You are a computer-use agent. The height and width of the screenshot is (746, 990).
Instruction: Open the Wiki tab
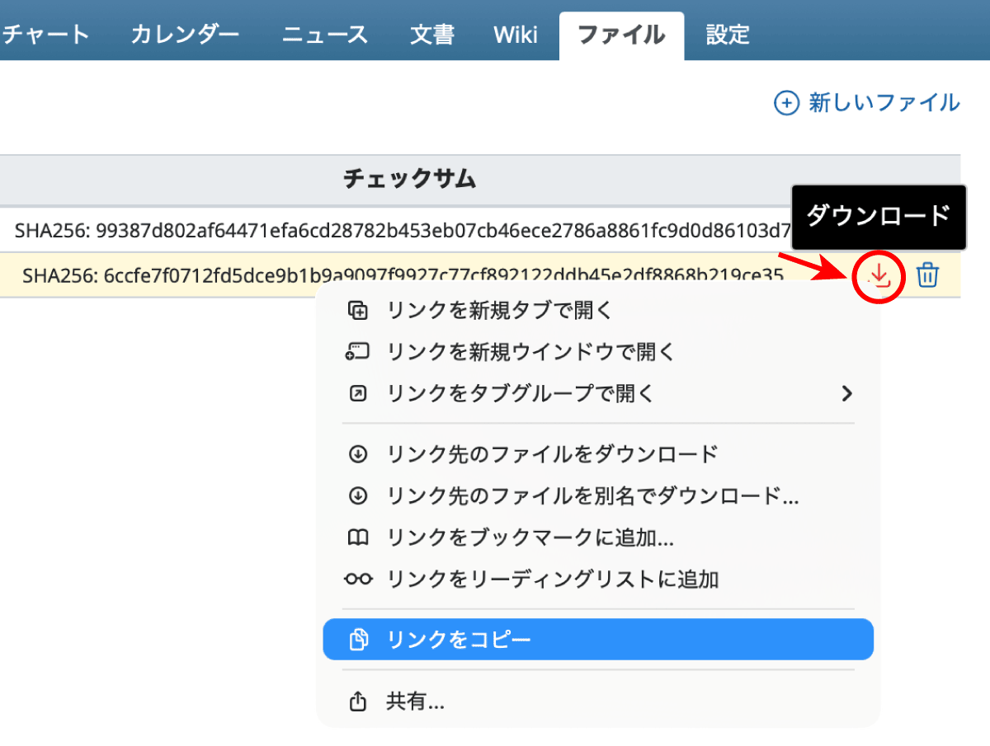point(516,35)
